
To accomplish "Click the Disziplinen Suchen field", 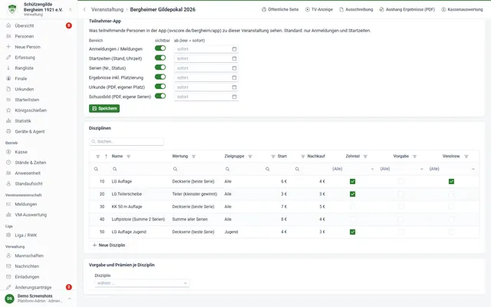I will click(126, 141).
